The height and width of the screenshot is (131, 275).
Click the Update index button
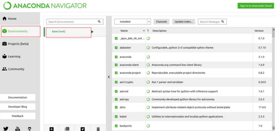pos(183,22)
